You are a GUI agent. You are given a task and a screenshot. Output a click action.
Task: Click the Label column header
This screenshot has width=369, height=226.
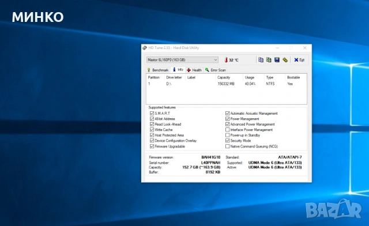[x=191, y=77]
